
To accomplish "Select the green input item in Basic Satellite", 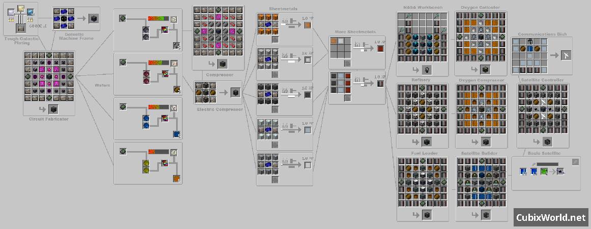I will point(544,172).
